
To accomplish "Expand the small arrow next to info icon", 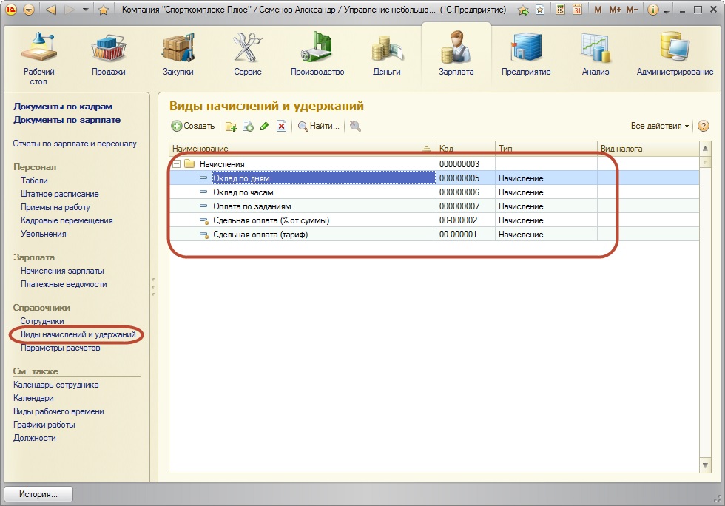I will (x=667, y=12).
